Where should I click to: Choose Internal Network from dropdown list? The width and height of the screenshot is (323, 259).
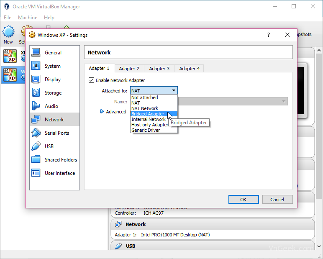[x=154, y=119]
